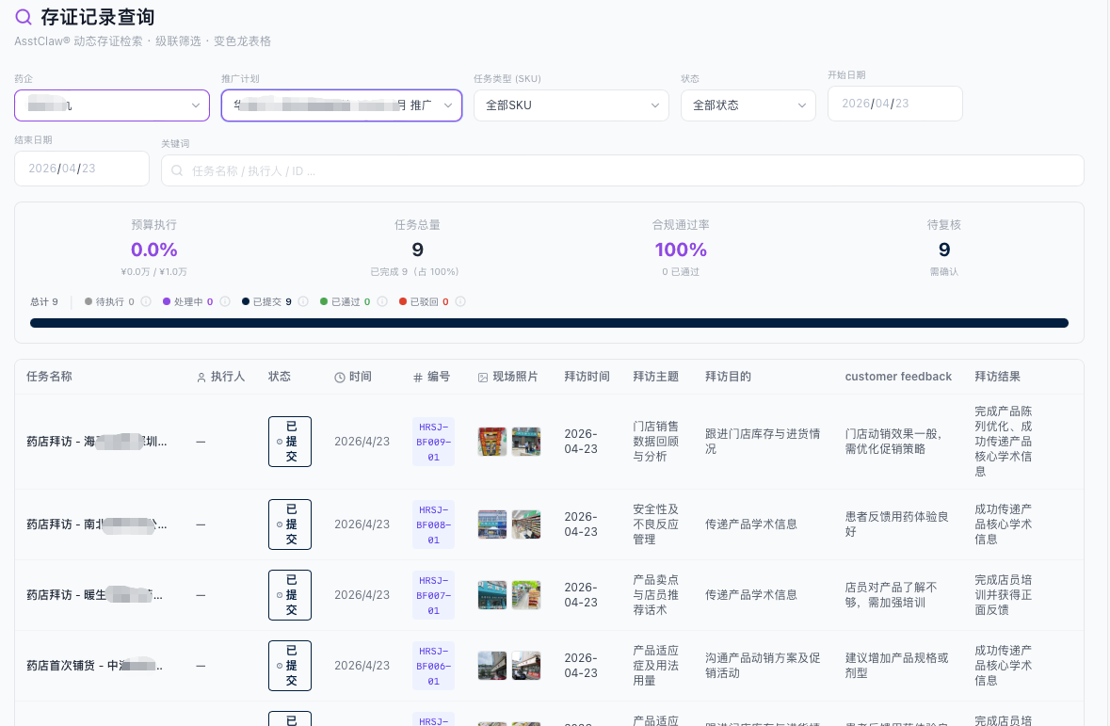This screenshot has width=1110, height=726.
Task: Open second photo of HRSJ-BF006-01 row
Action: 526,666
